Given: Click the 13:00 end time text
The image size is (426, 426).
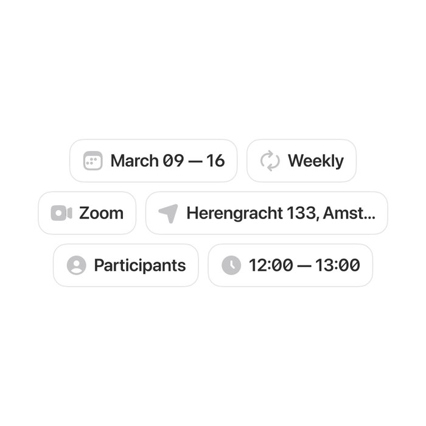Looking at the screenshot, I should [337, 265].
